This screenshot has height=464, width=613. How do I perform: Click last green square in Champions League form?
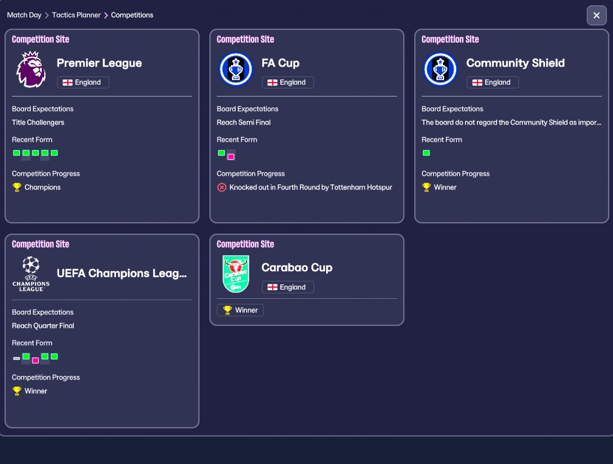[55, 356]
